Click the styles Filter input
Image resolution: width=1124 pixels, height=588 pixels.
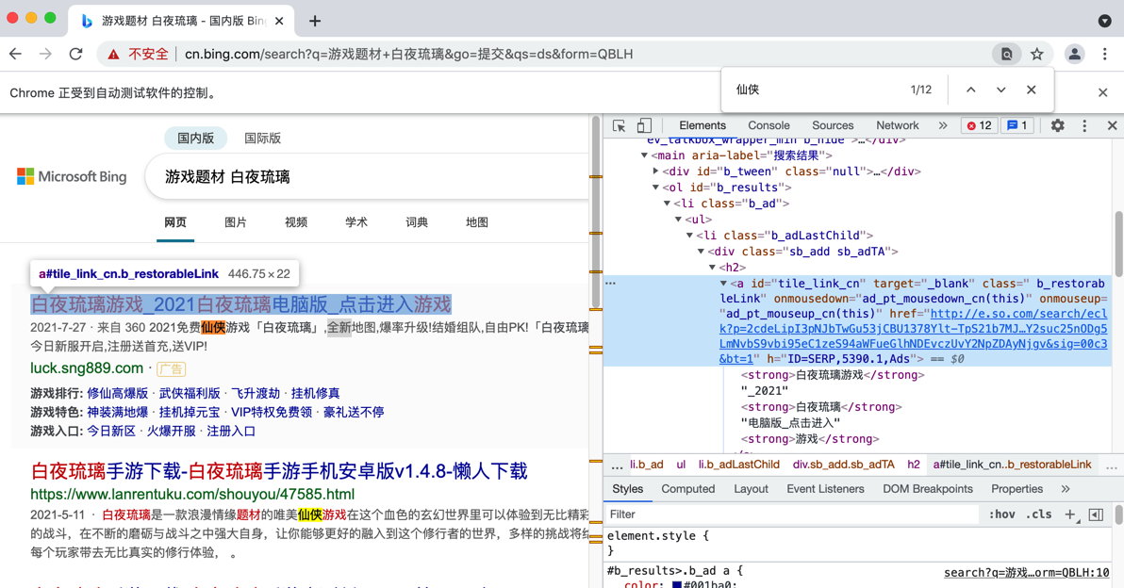pyautogui.click(x=792, y=514)
